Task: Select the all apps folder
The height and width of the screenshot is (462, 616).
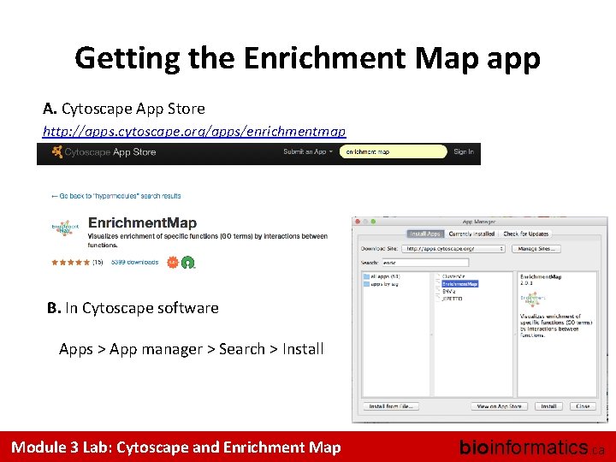Action: [382, 276]
